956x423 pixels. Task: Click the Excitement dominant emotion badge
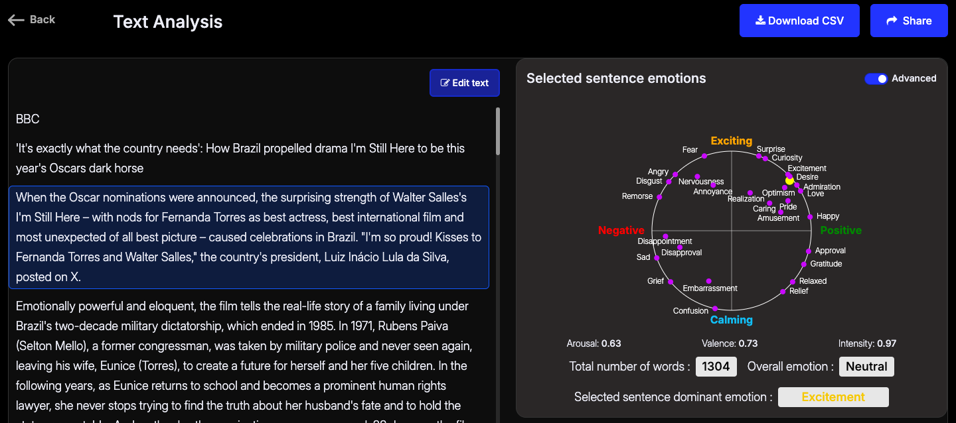pos(833,397)
